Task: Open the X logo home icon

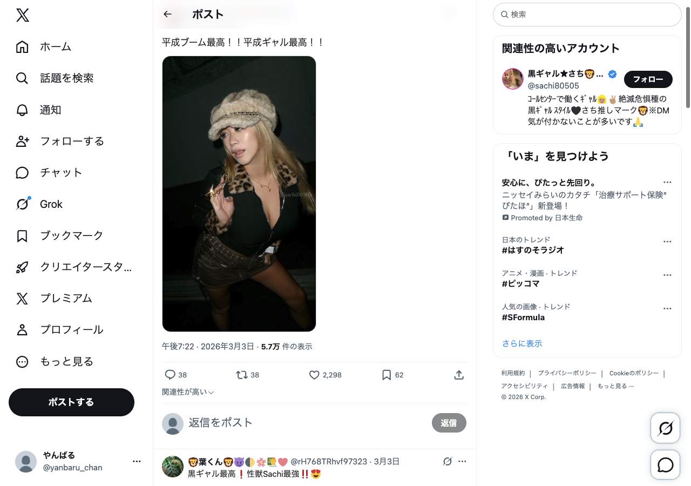Action: tap(23, 15)
